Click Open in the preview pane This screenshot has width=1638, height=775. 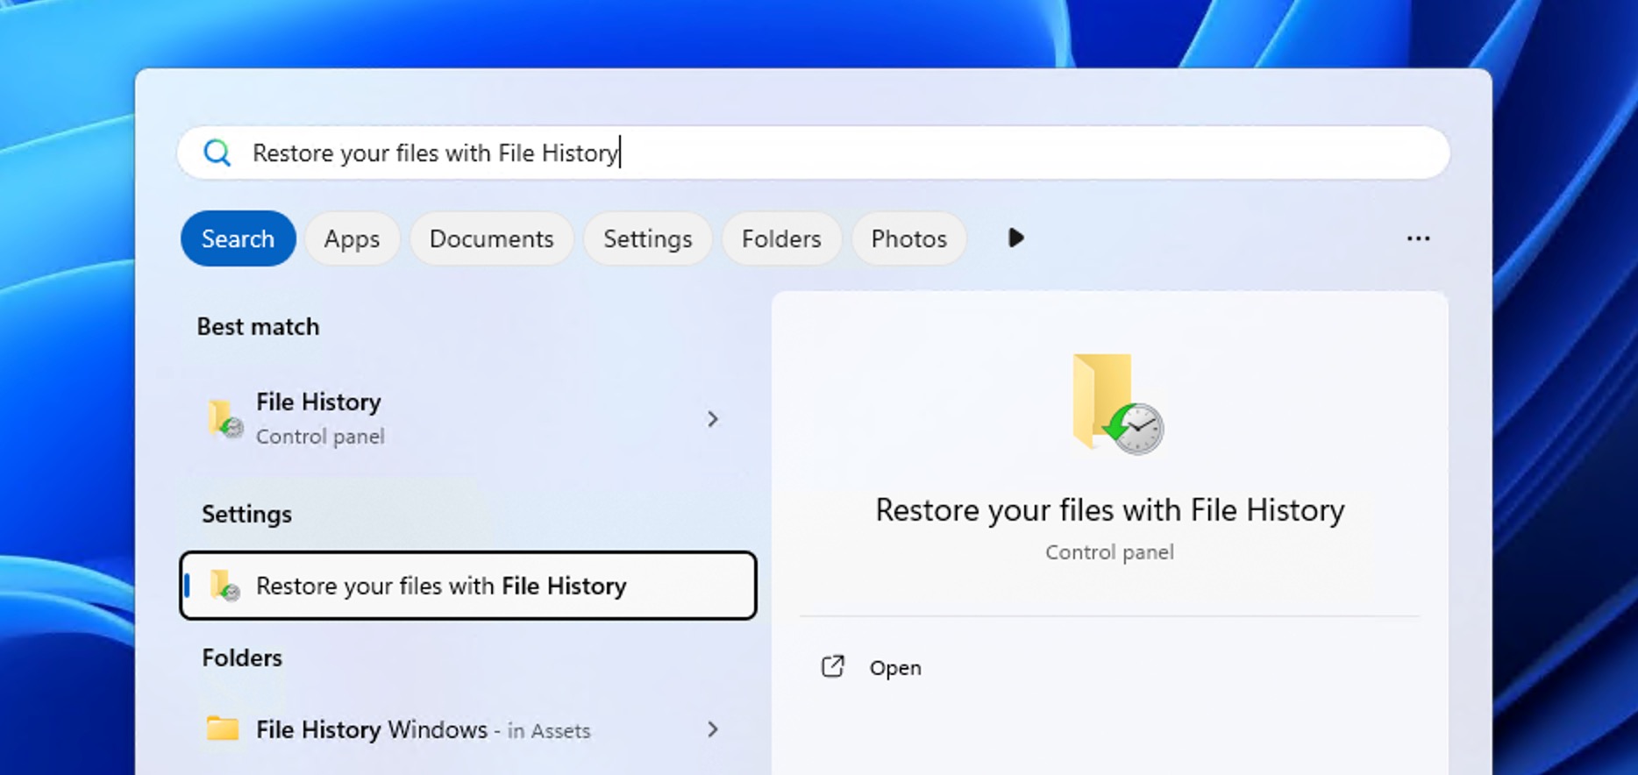coord(894,668)
